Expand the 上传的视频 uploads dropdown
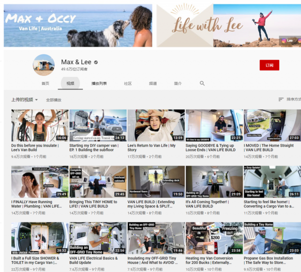 (24, 100)
